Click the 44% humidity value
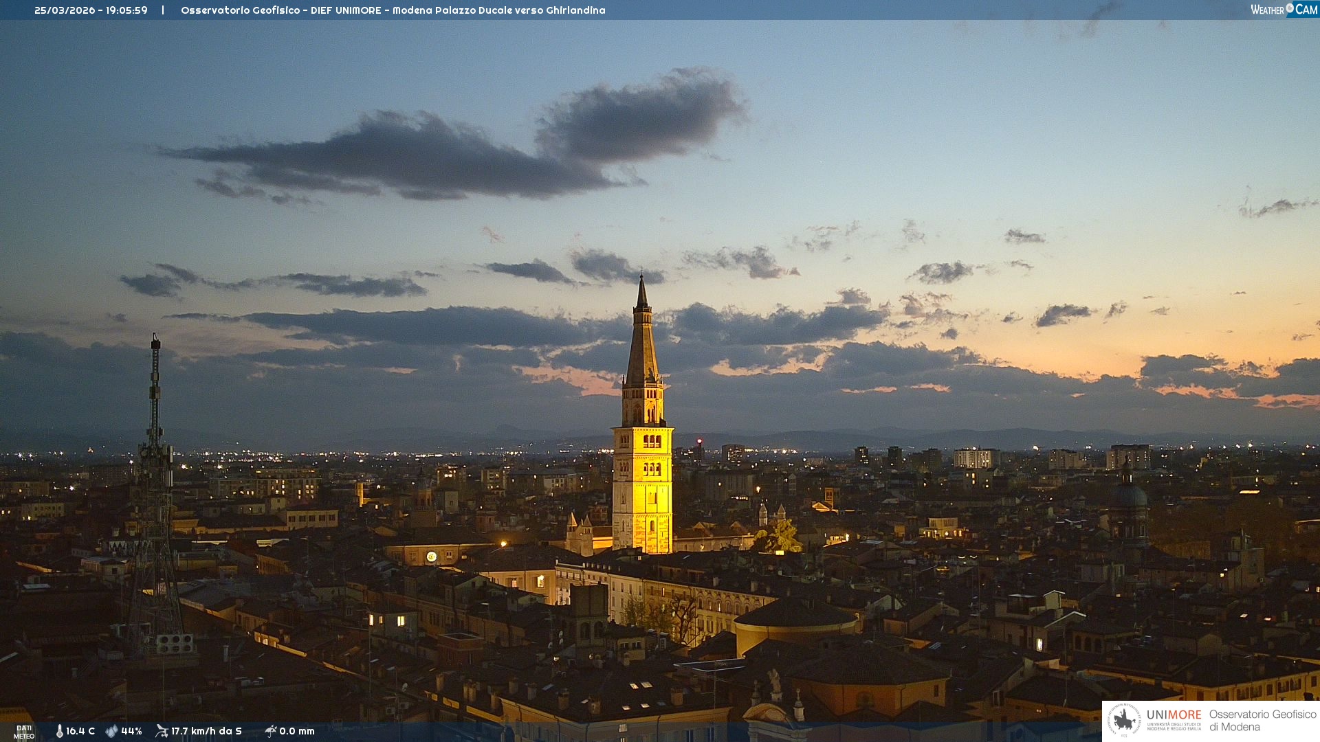Screen dimensions: 1320x742 [x=131, y=731]
